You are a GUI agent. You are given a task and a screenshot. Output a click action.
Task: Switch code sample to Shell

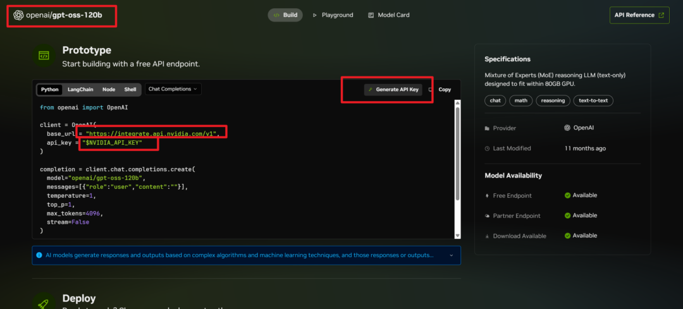(130, 90)
